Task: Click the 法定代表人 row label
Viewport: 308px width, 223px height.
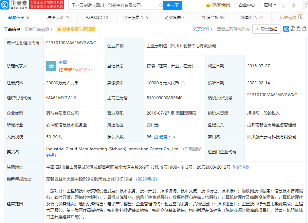Action: pos(17,66)
